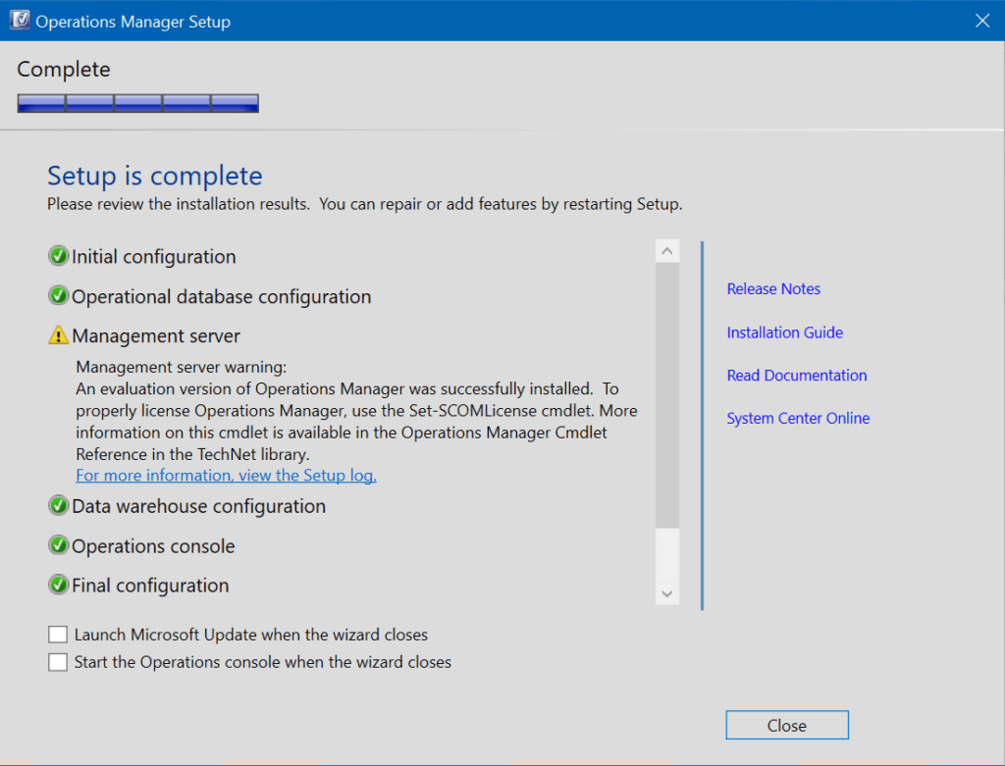Enable Launch Microsoft Update when wizard closes
Image resolution: width=1005 pixels, height=766 pixels.
pos(58,634)
